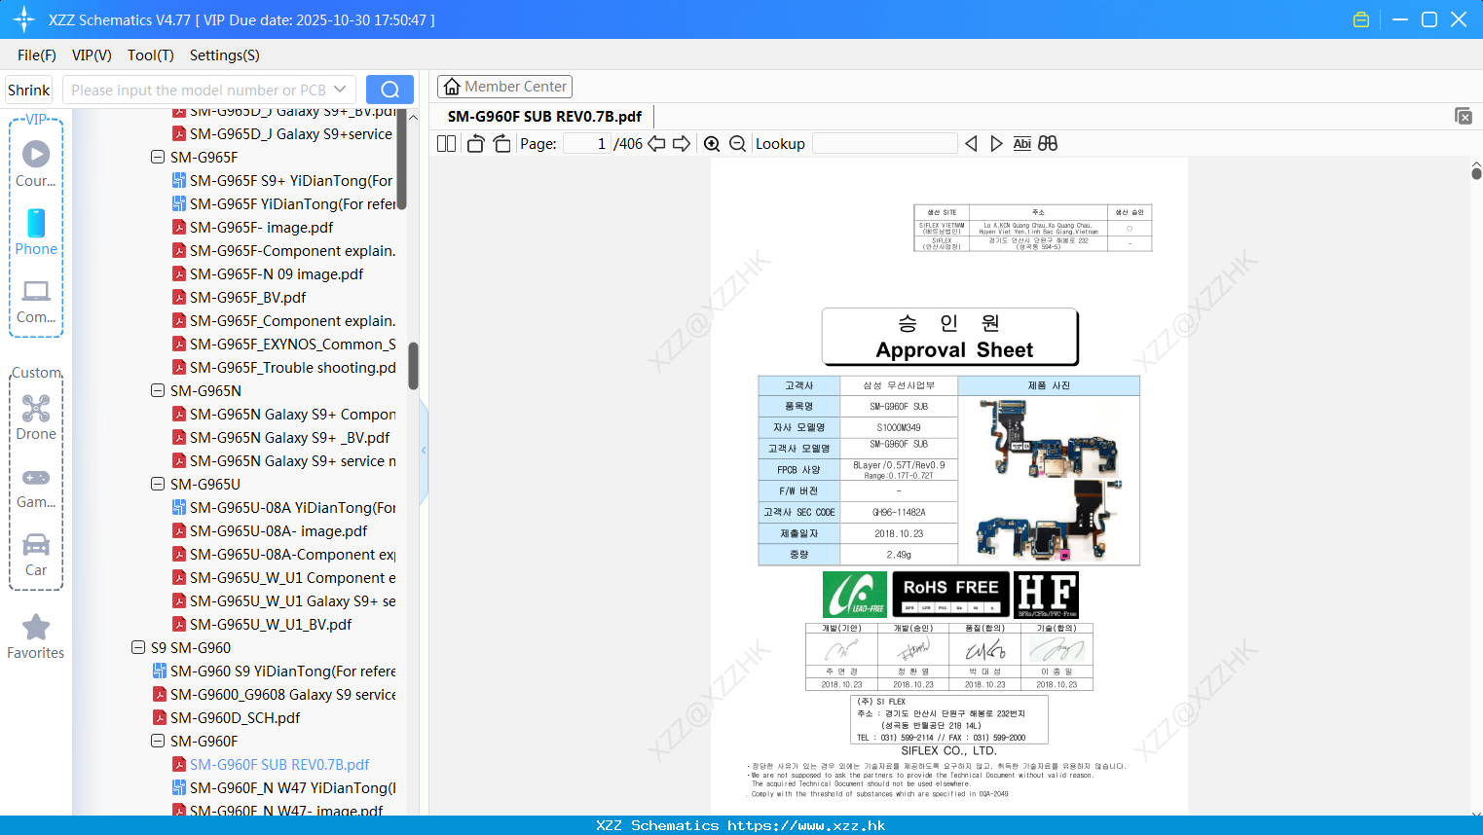
Task: Rotate page clockwise icon
Action: pos(501,143)
